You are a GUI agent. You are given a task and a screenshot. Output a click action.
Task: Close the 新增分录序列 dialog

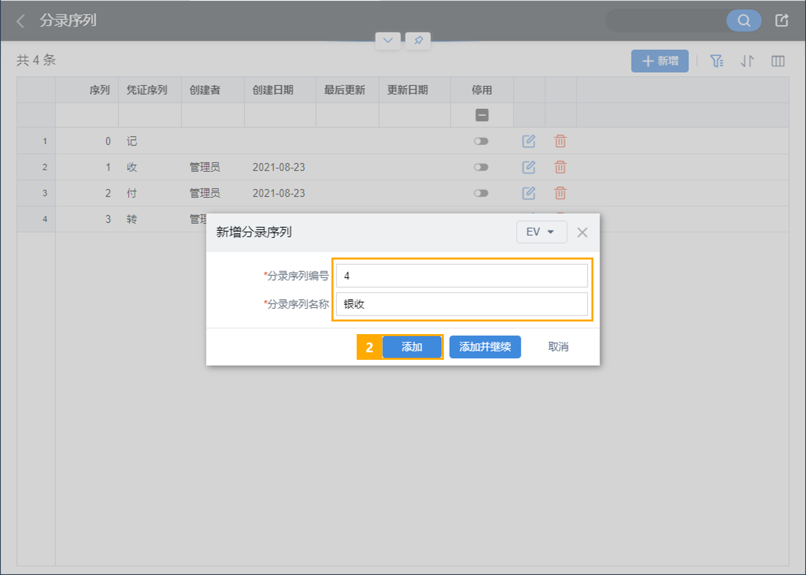click(x=582, y=232)
